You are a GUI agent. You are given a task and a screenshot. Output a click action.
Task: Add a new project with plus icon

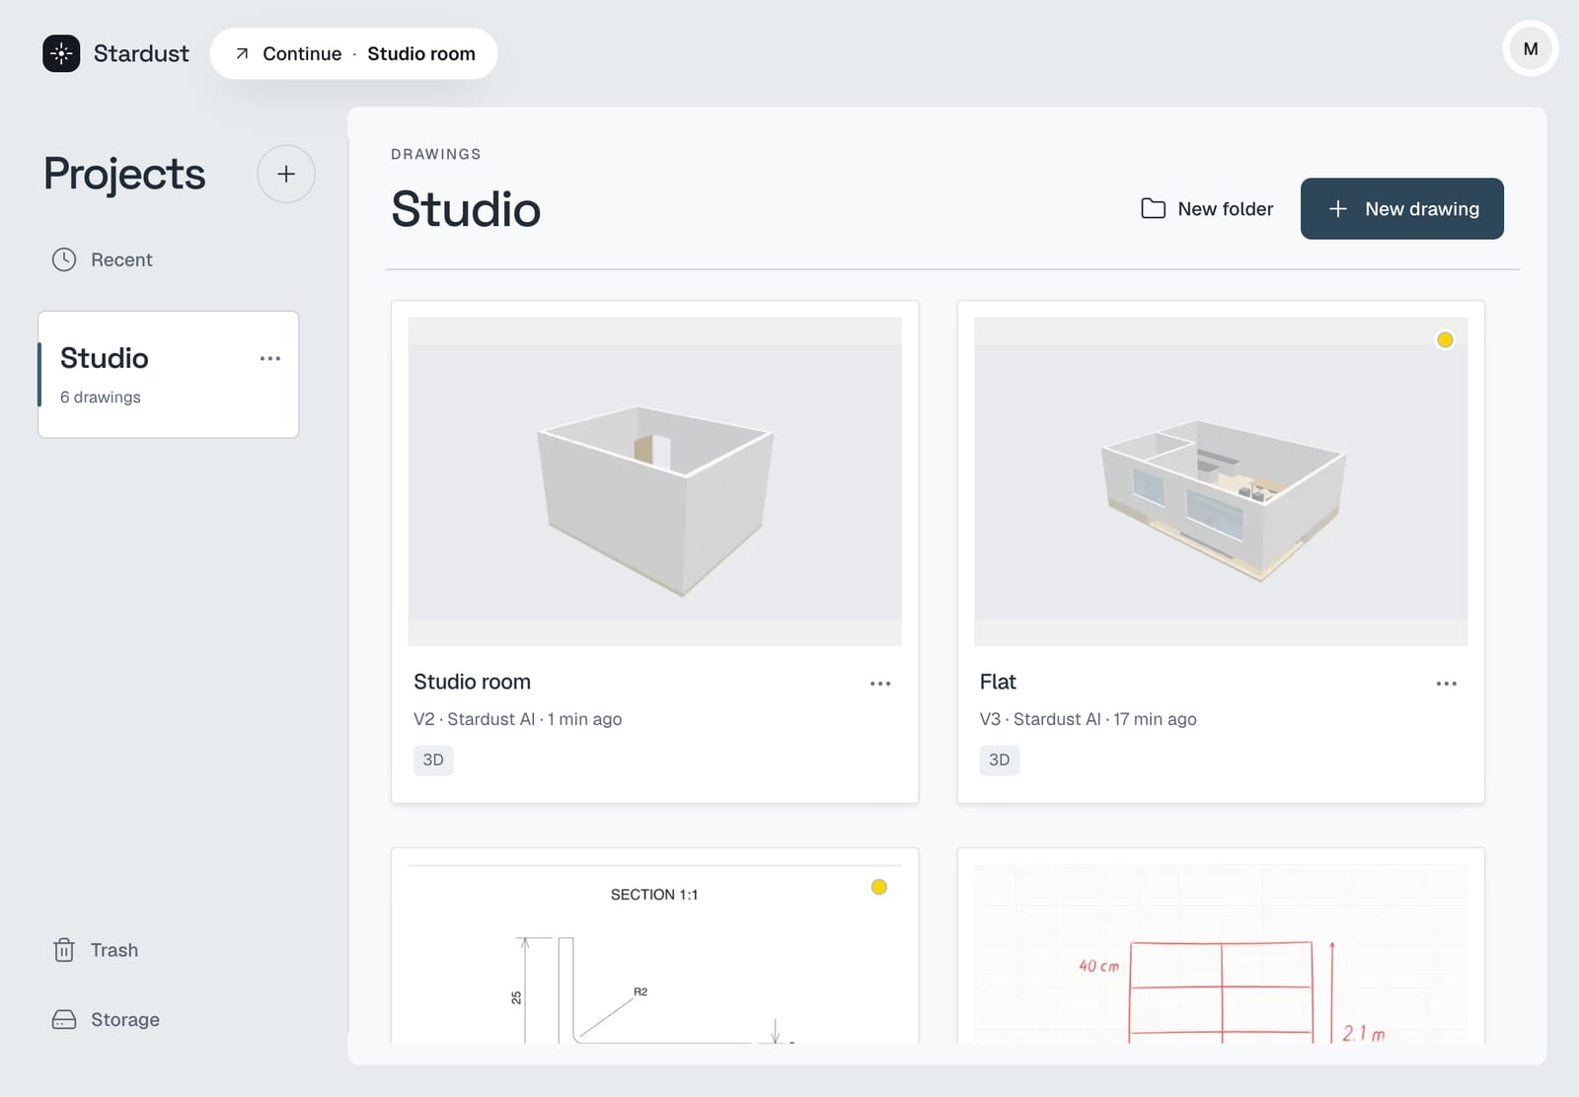pos(286,174)
